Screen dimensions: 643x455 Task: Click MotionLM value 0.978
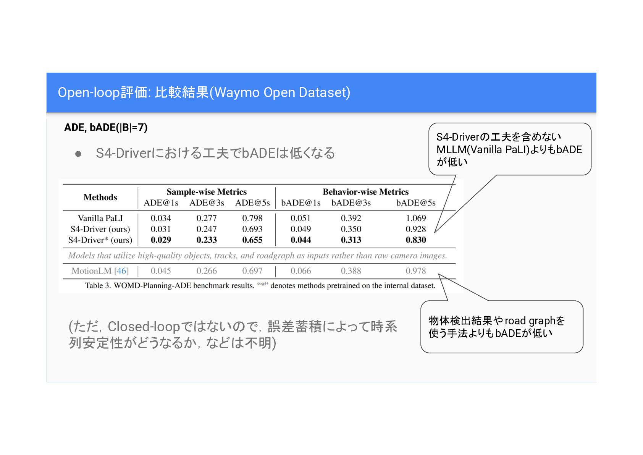pyautogui.click(x=416, y=271)
